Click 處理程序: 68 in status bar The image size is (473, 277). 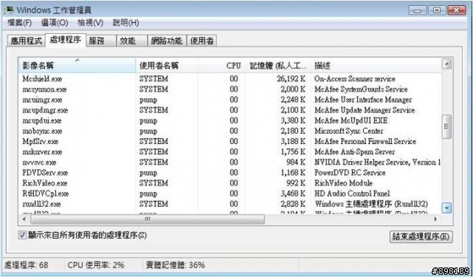click(x=27, y=265)
